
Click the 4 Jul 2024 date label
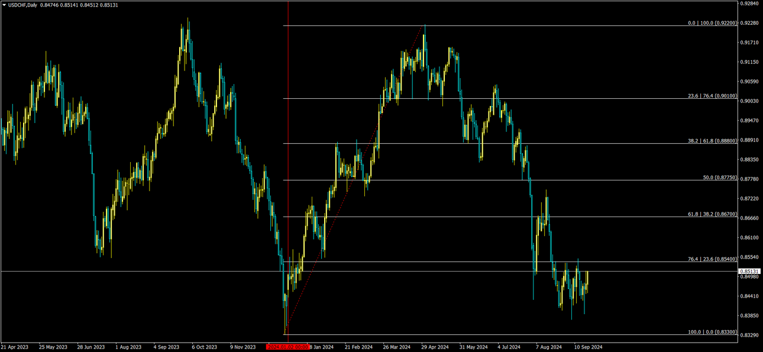(509, 347)
